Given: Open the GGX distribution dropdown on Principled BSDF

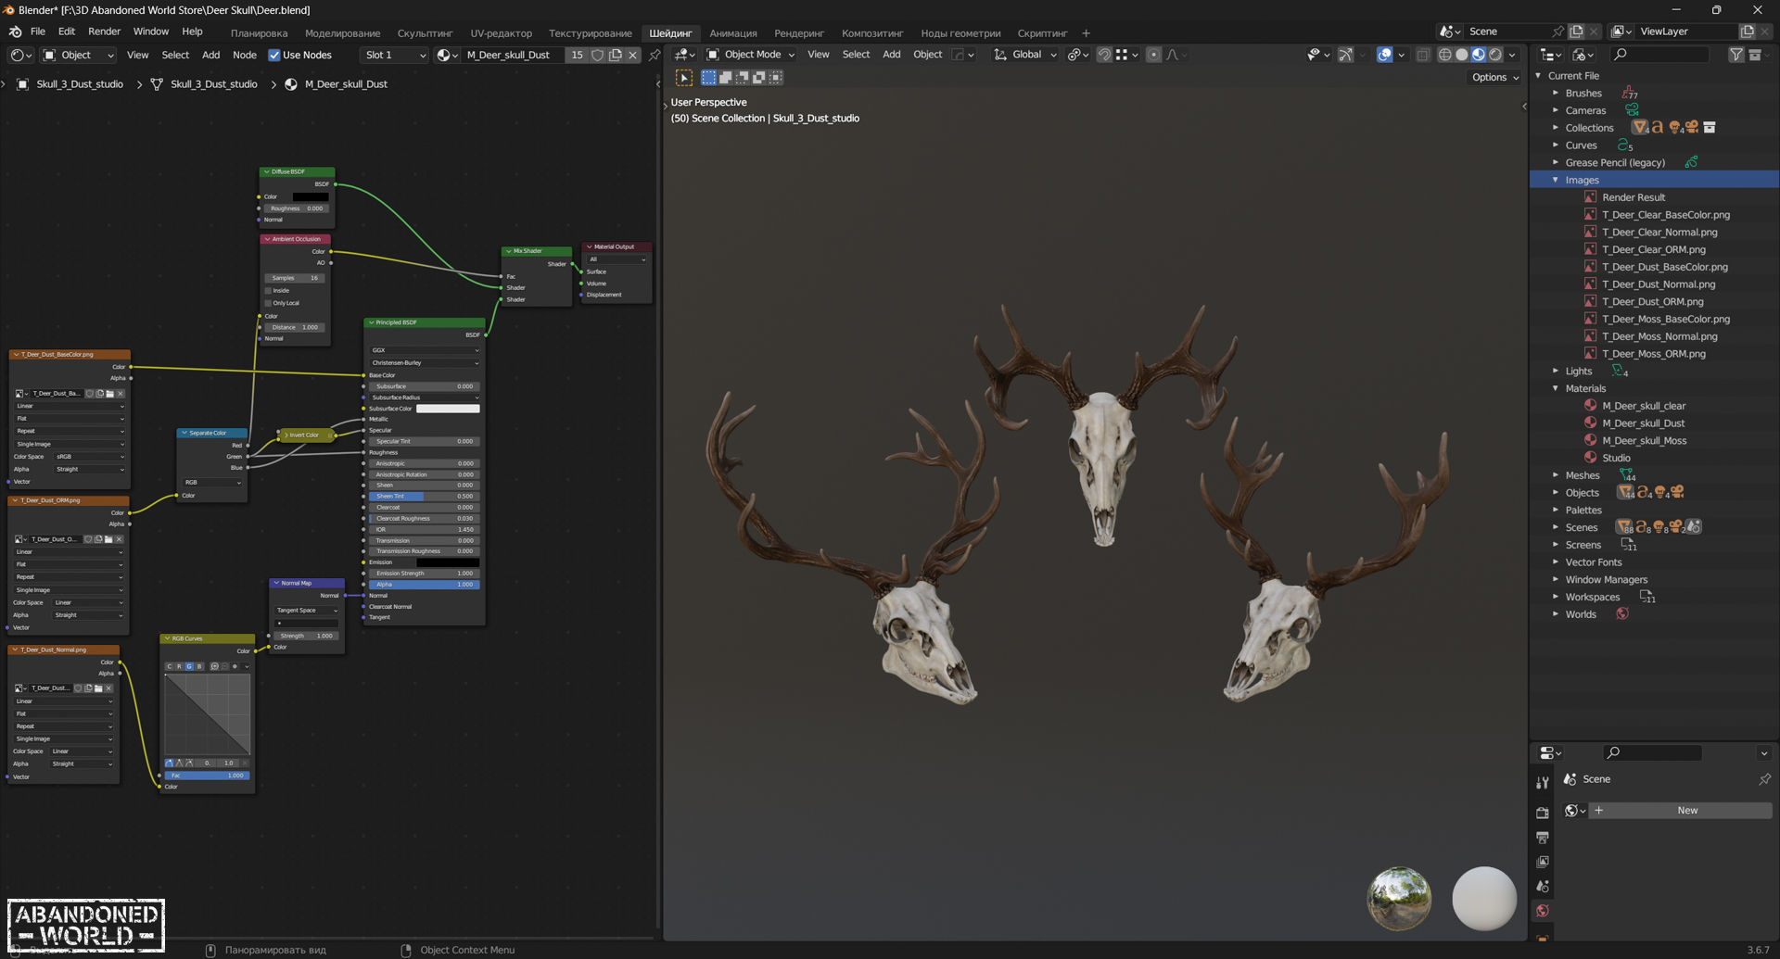Looking at the screenshot, I should click(x=425, y=350).
